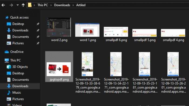This screenshot has width=189, height=106.
Task: Click file name label word 2.png
Action: 59,40
